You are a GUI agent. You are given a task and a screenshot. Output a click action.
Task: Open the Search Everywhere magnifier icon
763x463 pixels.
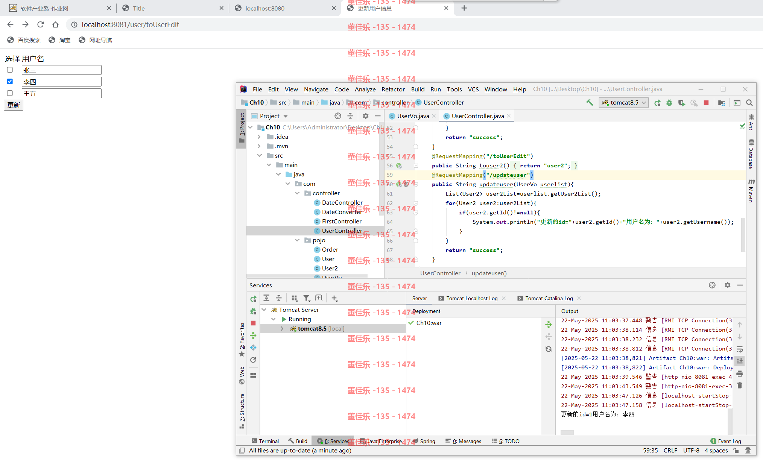(x=749, y=103)
